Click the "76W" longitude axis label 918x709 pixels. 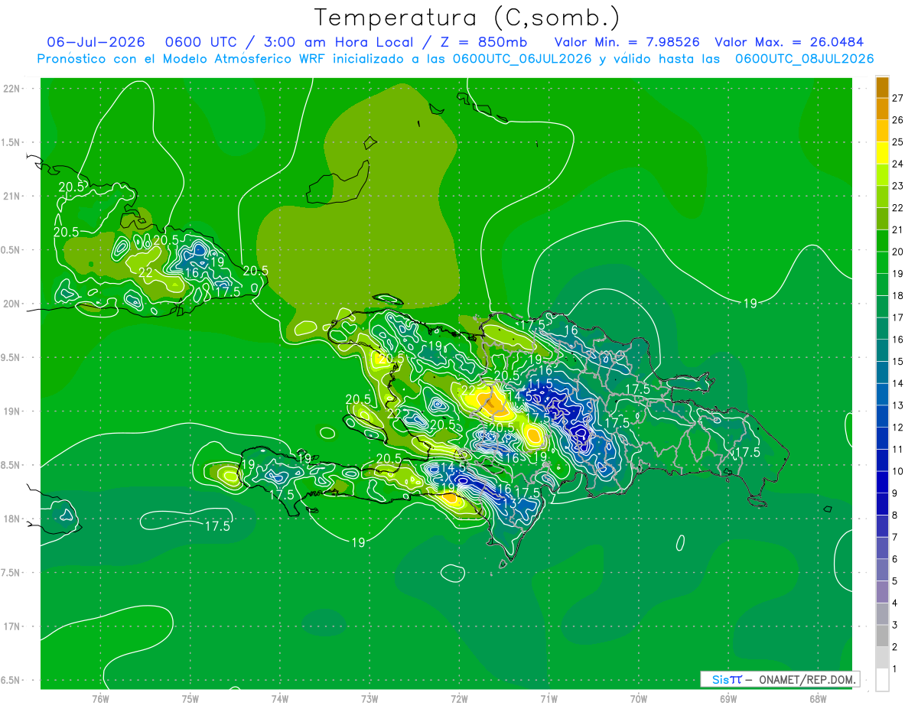point(100,698)
